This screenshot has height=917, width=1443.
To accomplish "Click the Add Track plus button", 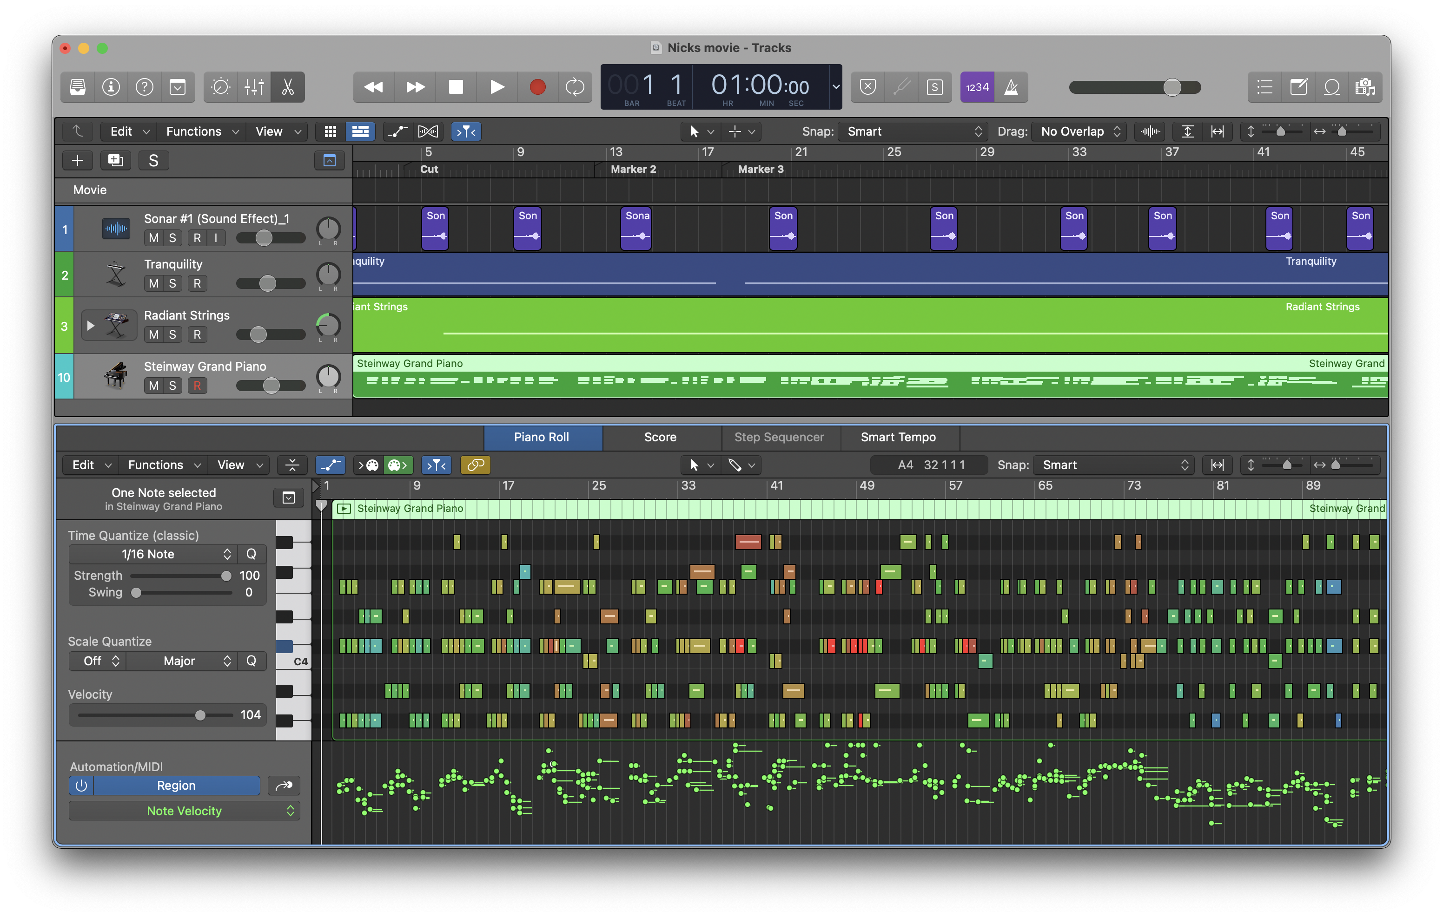I will pyautogui.click(x=77, y=161).
